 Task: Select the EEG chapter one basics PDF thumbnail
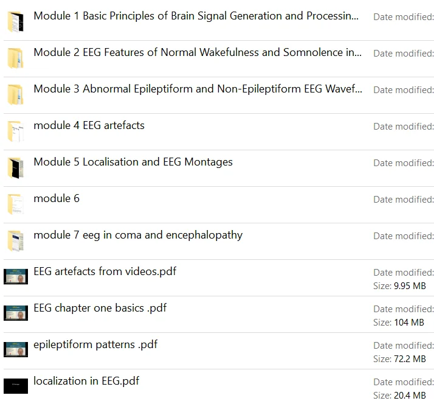click(16, 313)
